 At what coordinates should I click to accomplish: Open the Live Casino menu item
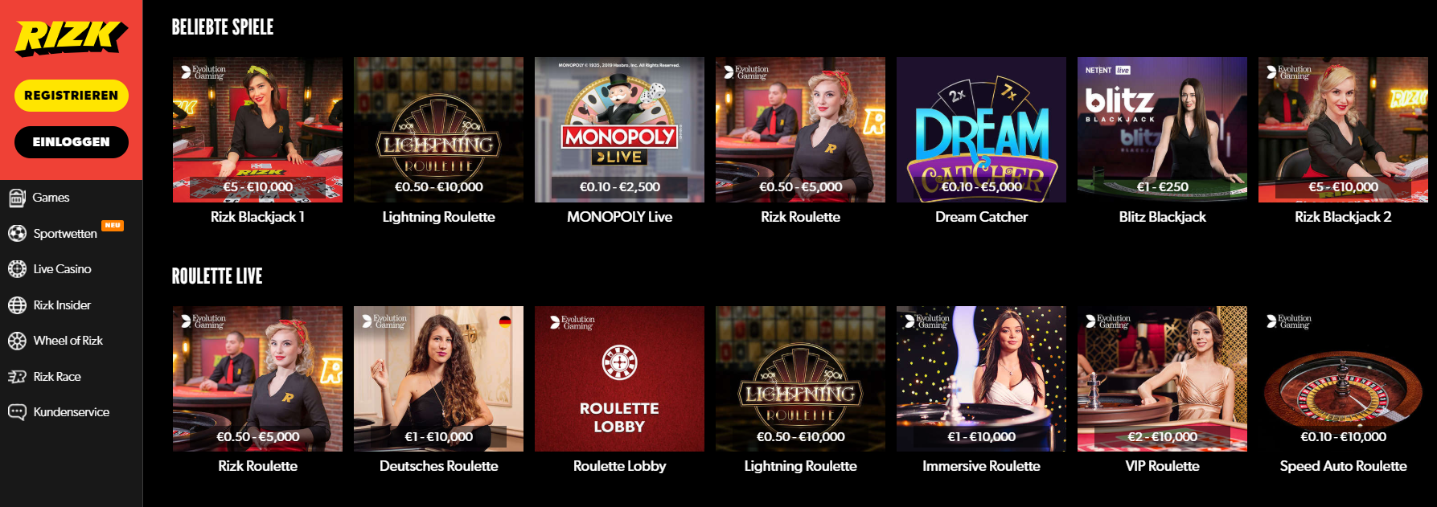62,269
